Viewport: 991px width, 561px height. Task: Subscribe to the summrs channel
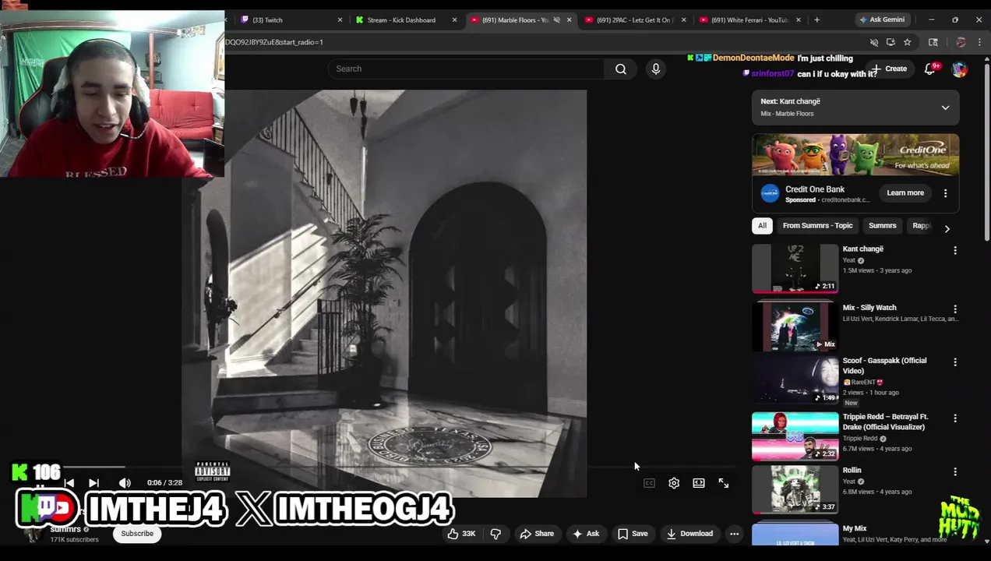pos(137,534)
